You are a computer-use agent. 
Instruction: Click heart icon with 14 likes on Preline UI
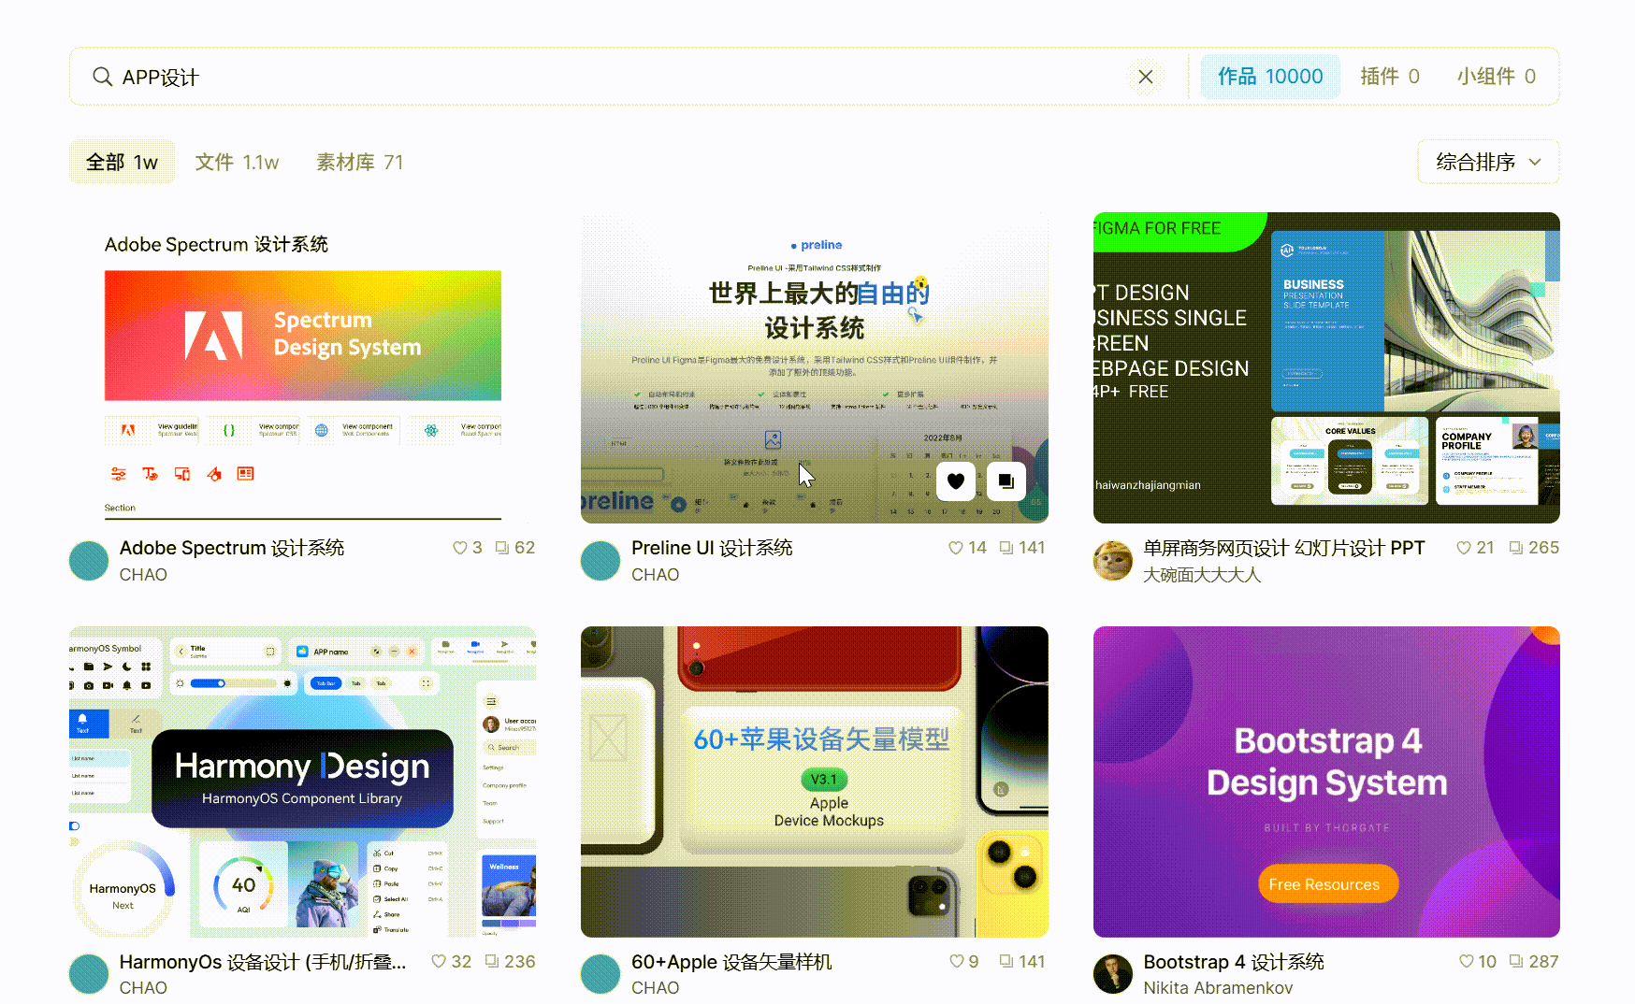coord(956,548)
